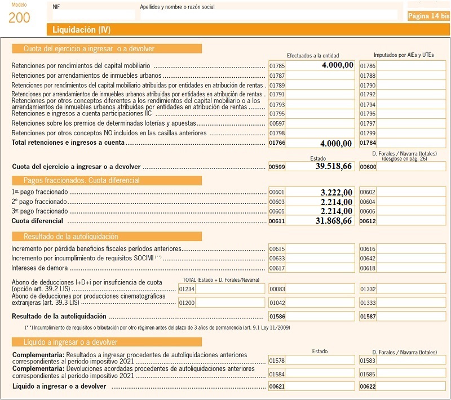Viewport: 451px width, 400px height.
Task: Select field 00642 input box
Action: click(x=411, y=259)
